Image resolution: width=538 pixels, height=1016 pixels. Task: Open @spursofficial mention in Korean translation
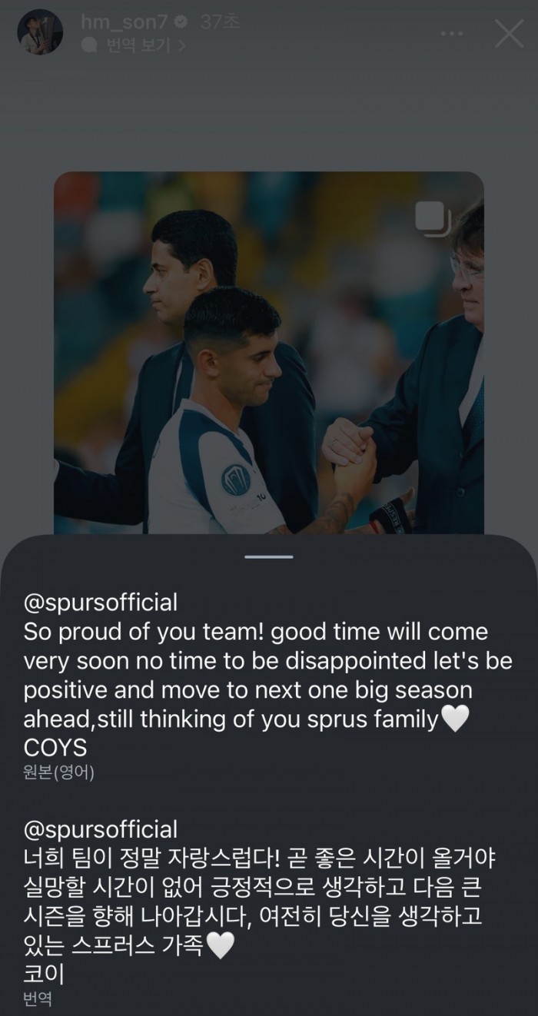coord(101,829)
